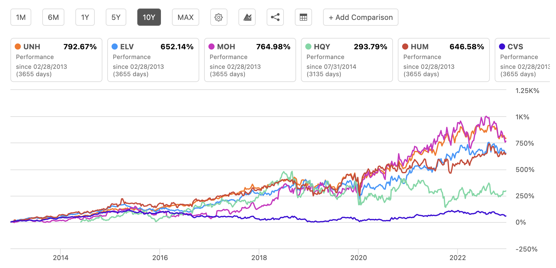
Task: Select the 1Y time range
Action: [x=85, y=17]
